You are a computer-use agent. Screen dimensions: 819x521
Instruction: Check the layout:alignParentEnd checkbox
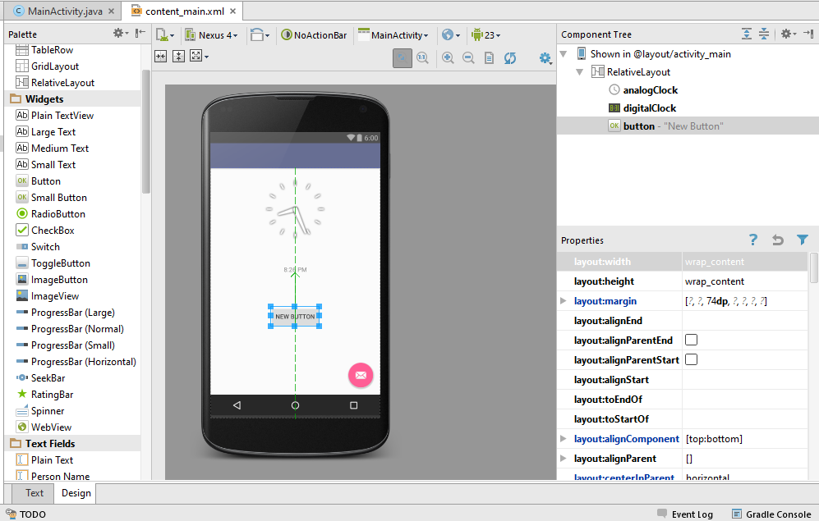coord(689,340)
